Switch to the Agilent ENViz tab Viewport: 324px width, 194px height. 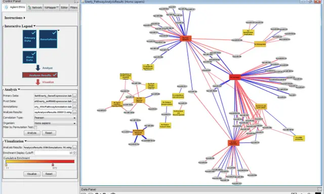tap(14, 8)
